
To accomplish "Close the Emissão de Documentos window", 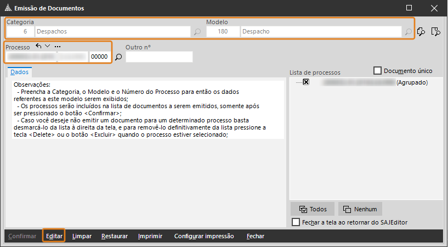I will (434, 8).
